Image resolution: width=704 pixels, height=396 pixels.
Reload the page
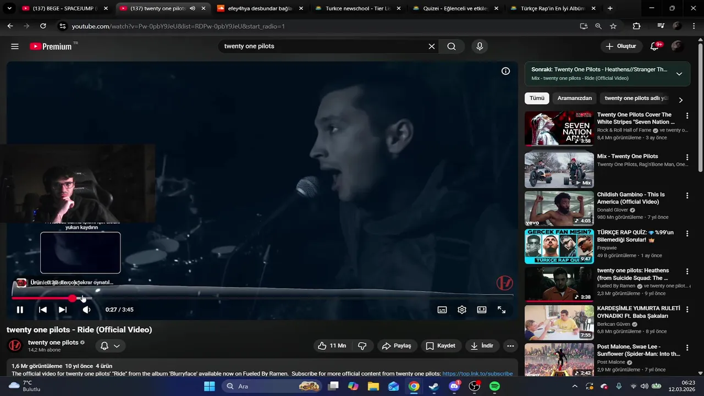pyautogui.click(x=43, y=26)
